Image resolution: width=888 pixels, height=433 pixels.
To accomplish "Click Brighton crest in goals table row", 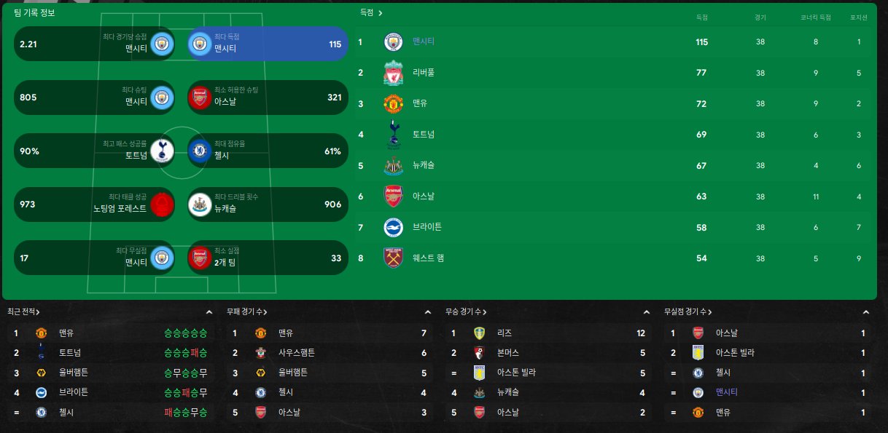I will pyautogui.click(x=394, y=227).
